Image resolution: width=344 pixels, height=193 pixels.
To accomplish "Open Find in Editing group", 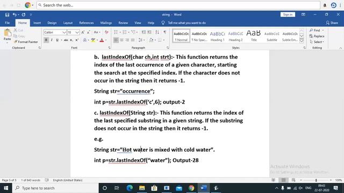I will pos(317,30).
